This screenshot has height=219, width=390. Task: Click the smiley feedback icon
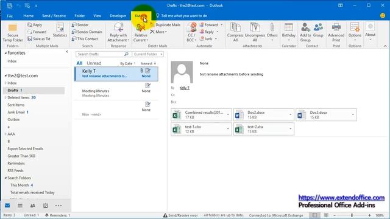click(x=383, y=15)
